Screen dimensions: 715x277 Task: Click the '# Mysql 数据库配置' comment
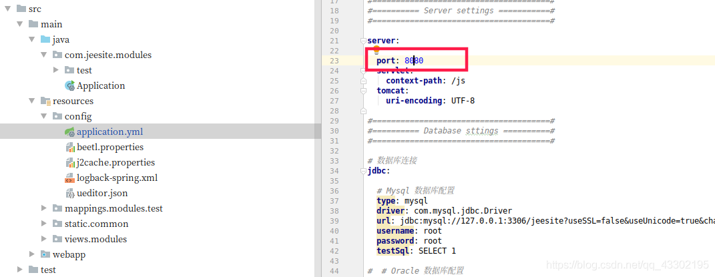click(415, 191)
